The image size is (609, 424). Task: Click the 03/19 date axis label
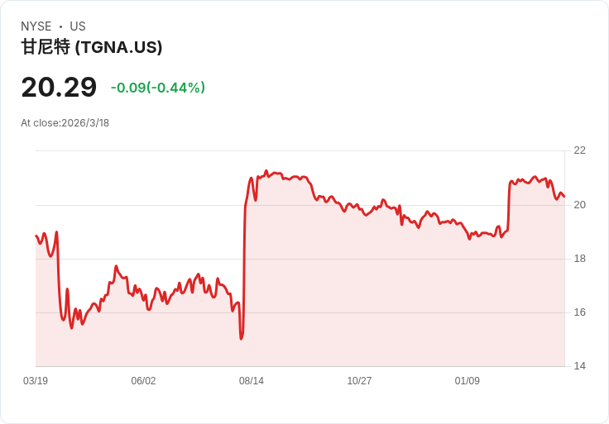pyautogui.click(x=36, y=381)
